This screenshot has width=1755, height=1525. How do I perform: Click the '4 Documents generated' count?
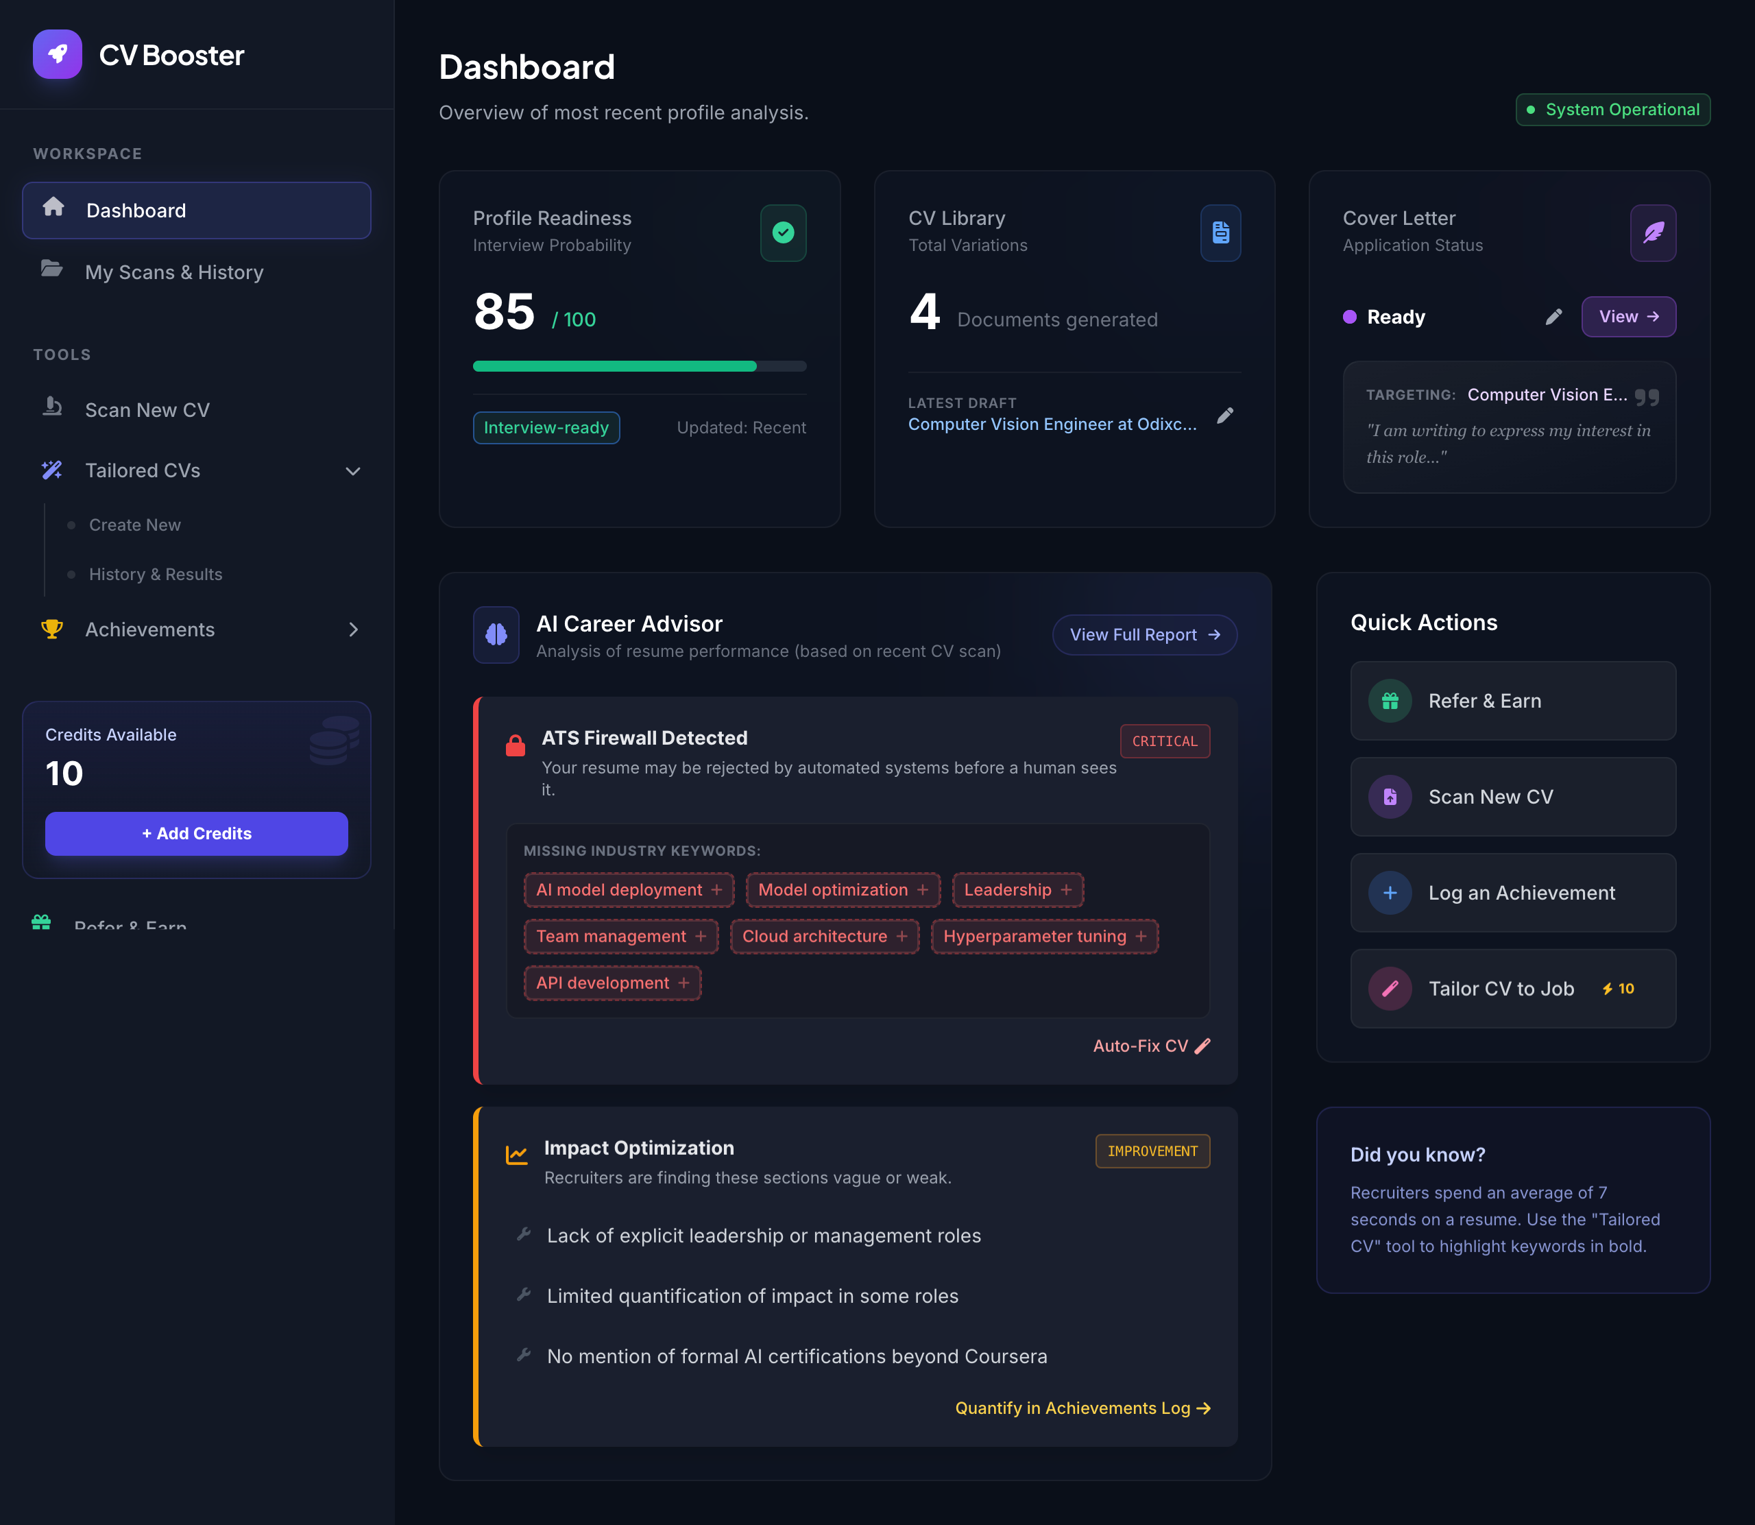click(x=1032, y=313)
